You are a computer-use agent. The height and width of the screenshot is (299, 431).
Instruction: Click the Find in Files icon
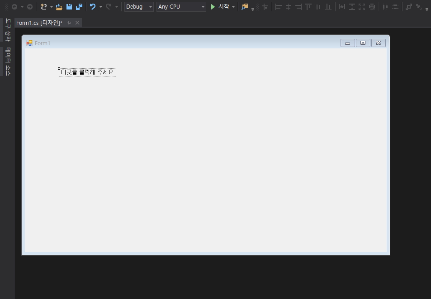[x=245, y=7]
